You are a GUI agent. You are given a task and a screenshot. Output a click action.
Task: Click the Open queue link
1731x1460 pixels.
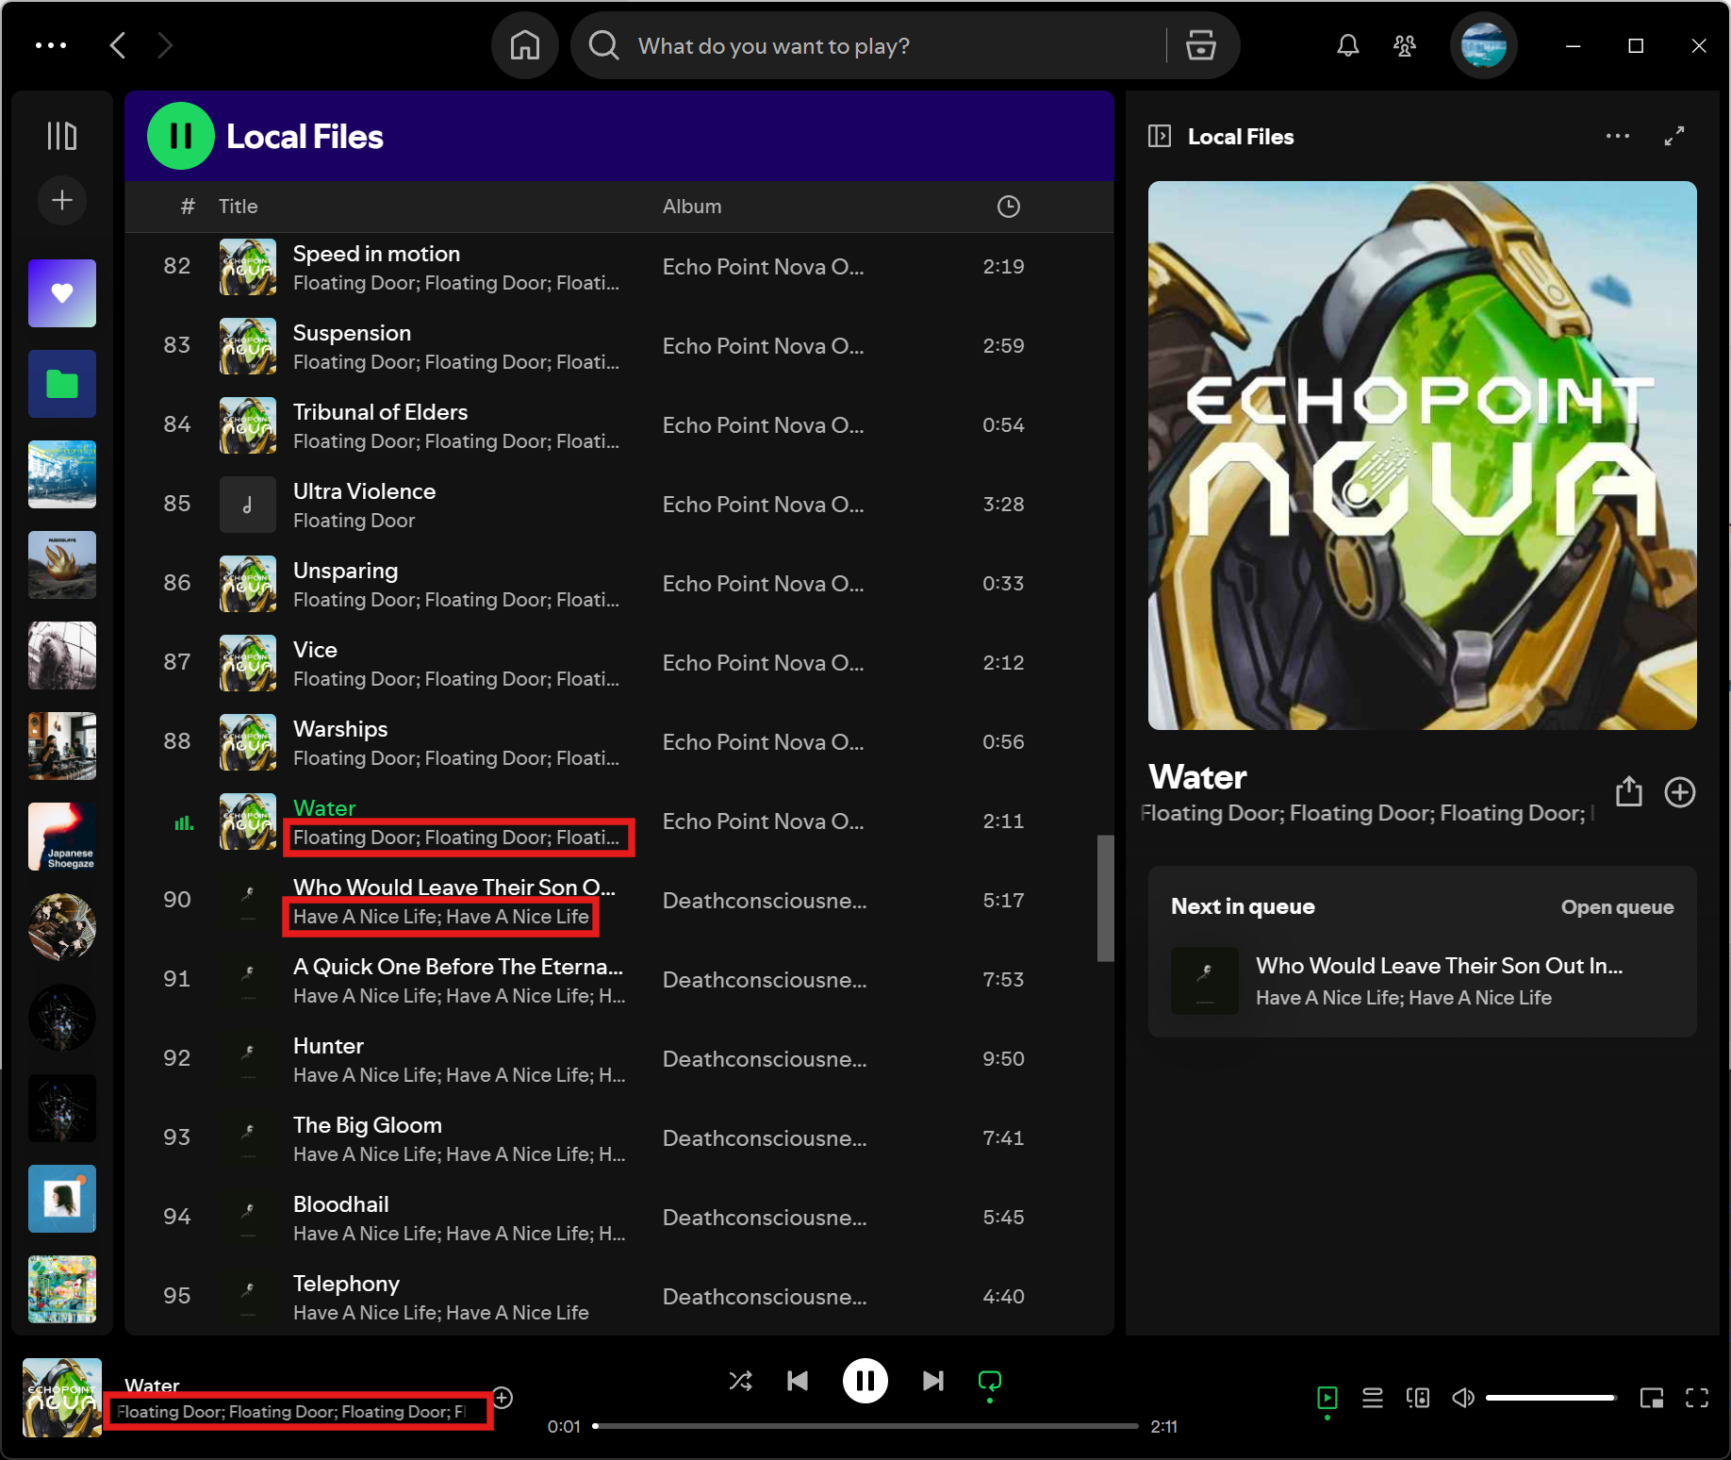click(1617, 907)
